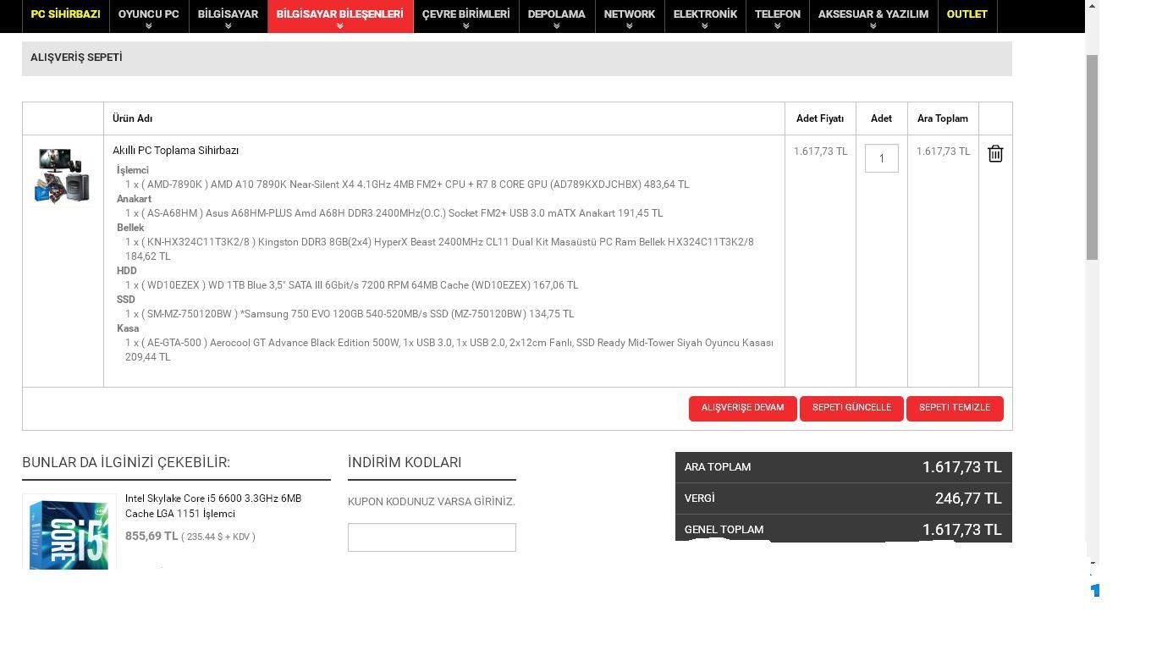The width and height of the screenshot is (1151, 650).
Task: Open the Akıllı PC Toplama Sihirbazı link
Action: point(175,151)
